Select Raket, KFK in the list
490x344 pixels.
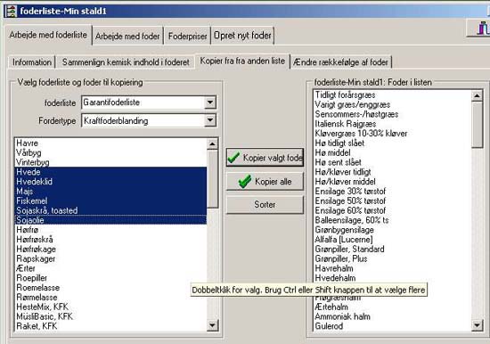point(110,326)
